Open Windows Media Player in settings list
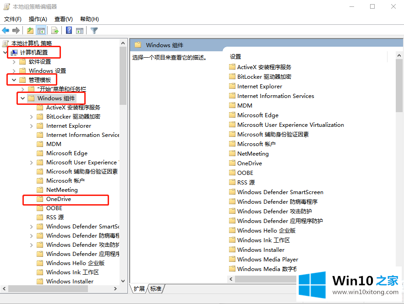The width and height of the screenshot is (404, 304). coord(268,260)
